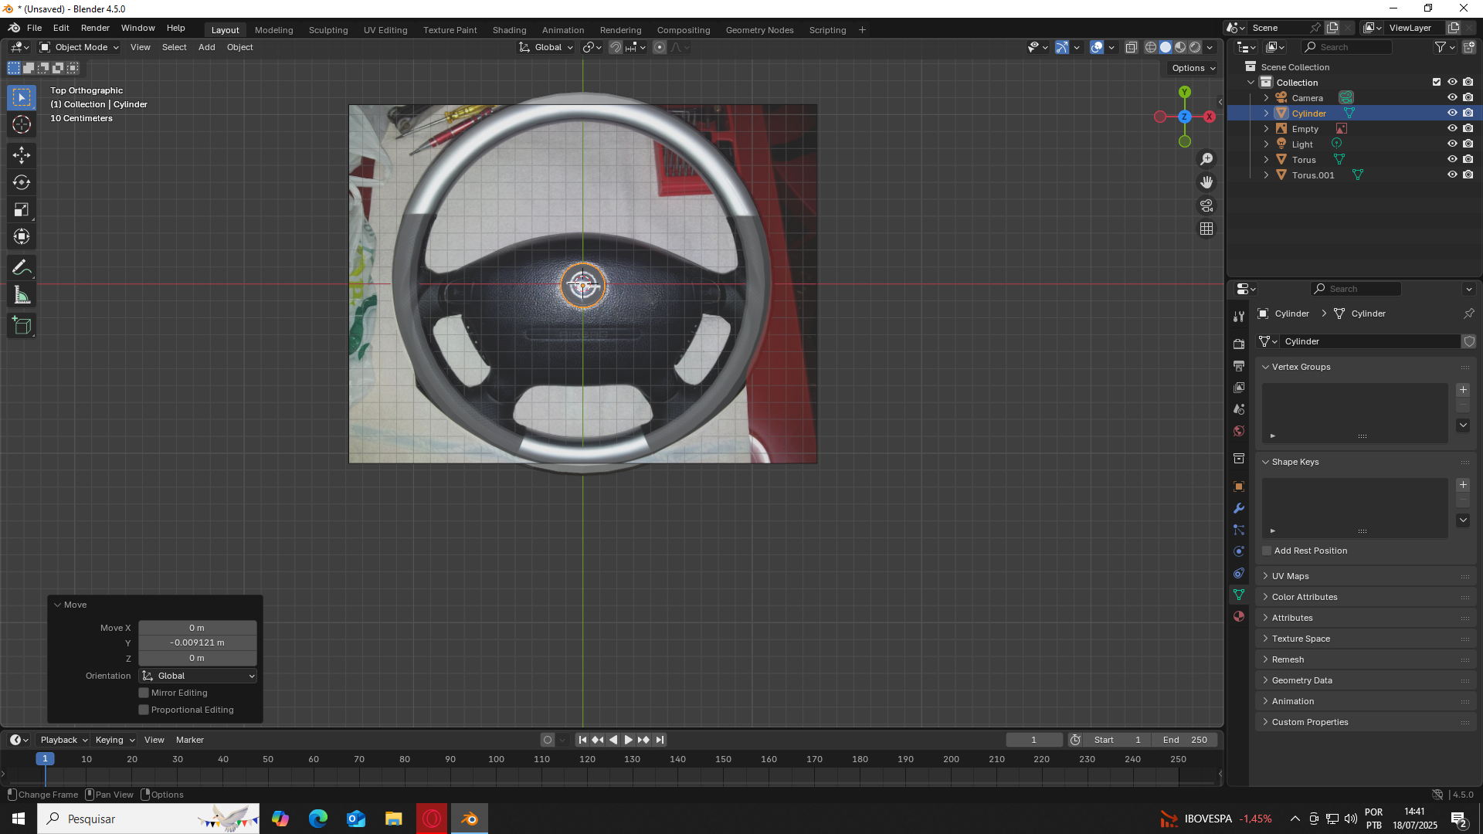Image resolution: width=1483 pixels, height=834 pixels.
Task: Expand the UV Maps panel
Action: pyautogui.click(x=1290, y=576)
